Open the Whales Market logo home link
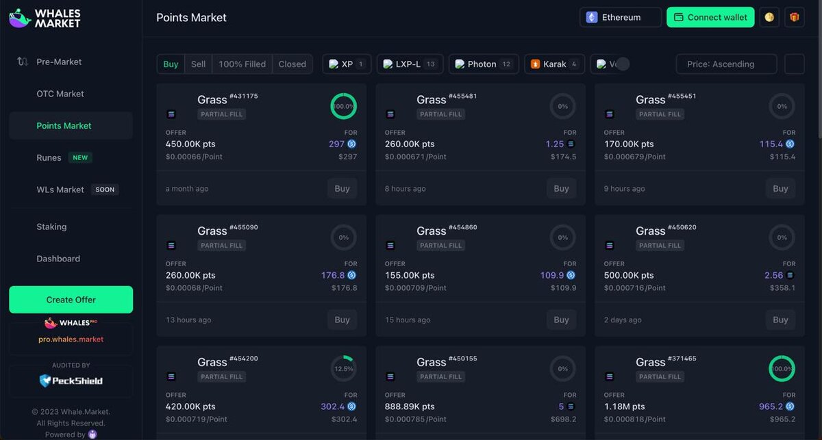 (x=45, y=18)
